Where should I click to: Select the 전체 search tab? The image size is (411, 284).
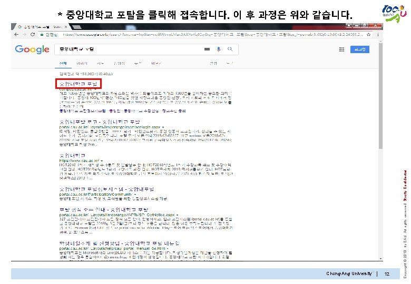coord(63,63)
